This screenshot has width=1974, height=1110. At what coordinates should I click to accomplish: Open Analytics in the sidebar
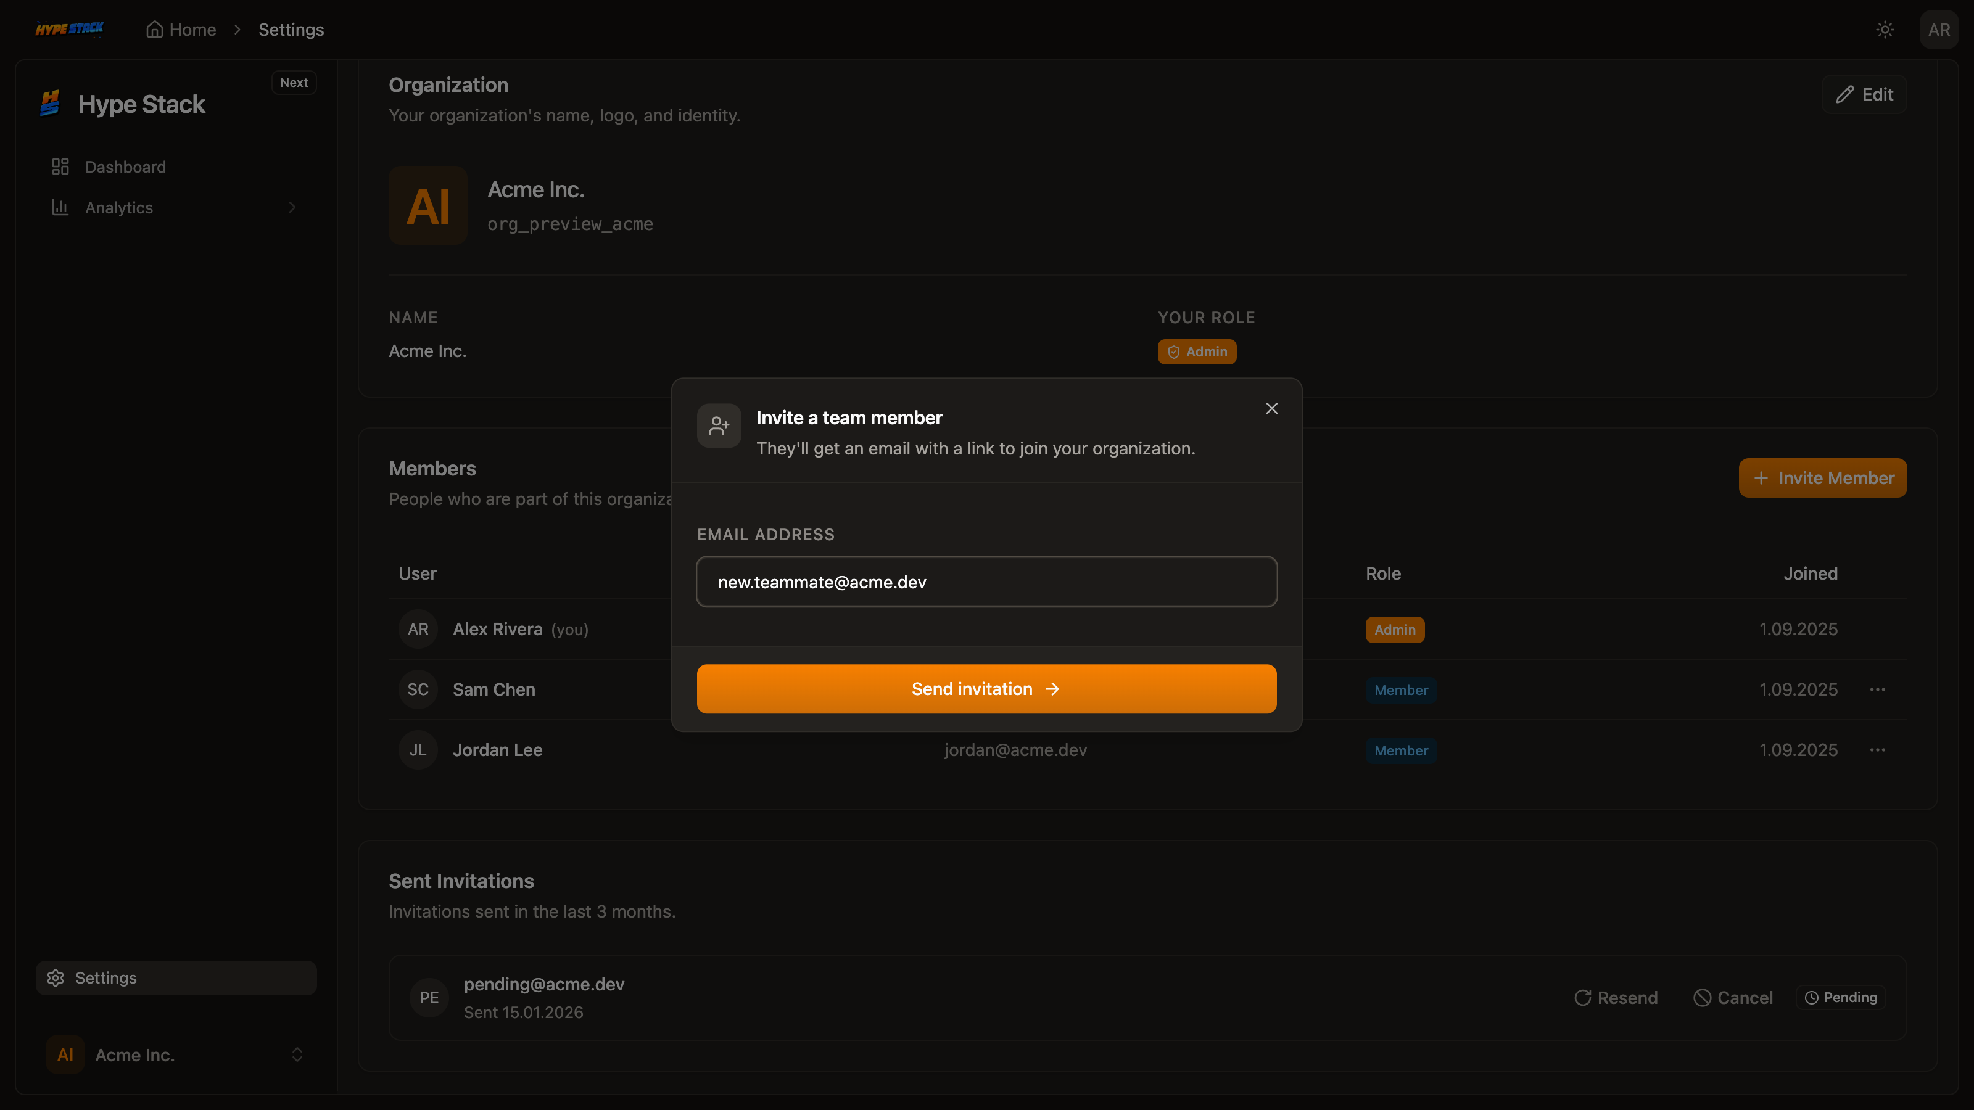pos(176,207)
